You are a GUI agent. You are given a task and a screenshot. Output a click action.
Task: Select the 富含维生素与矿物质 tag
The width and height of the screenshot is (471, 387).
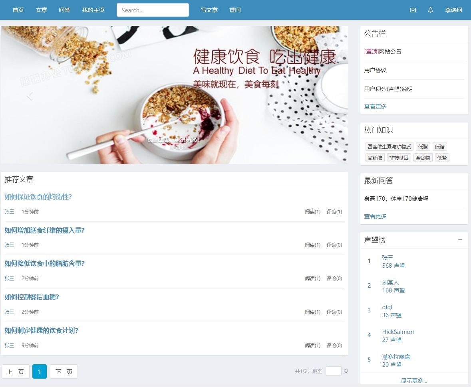[389, 146]
